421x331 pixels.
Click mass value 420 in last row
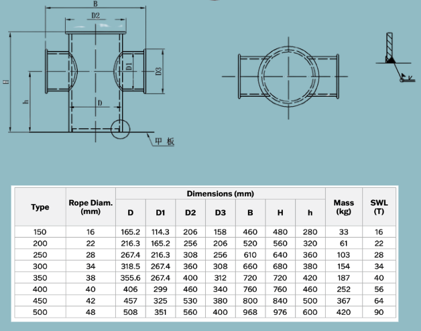click(x=343, y=312)
